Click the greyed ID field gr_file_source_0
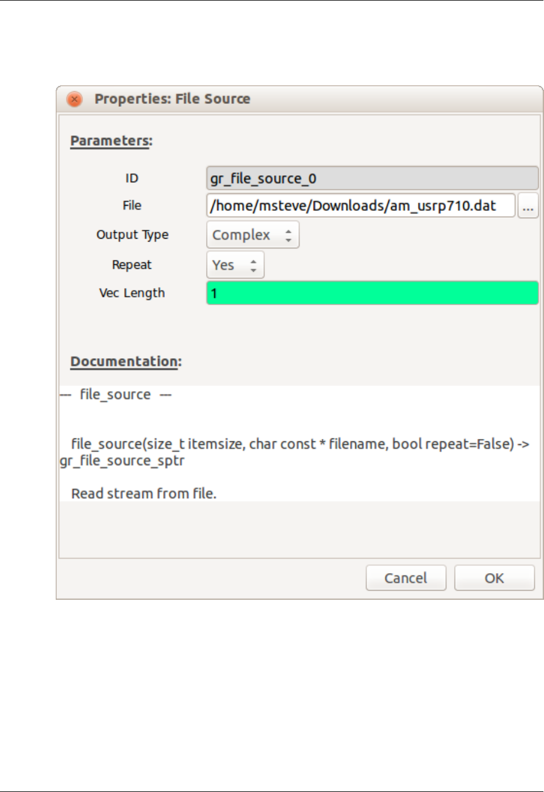Screen dimensions: 544x792 [372, 178]
